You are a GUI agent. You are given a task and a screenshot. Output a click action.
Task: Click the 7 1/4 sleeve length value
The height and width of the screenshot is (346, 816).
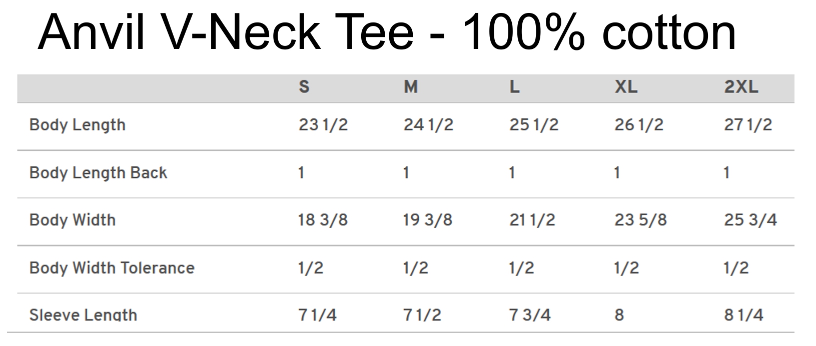pos(317,315)
